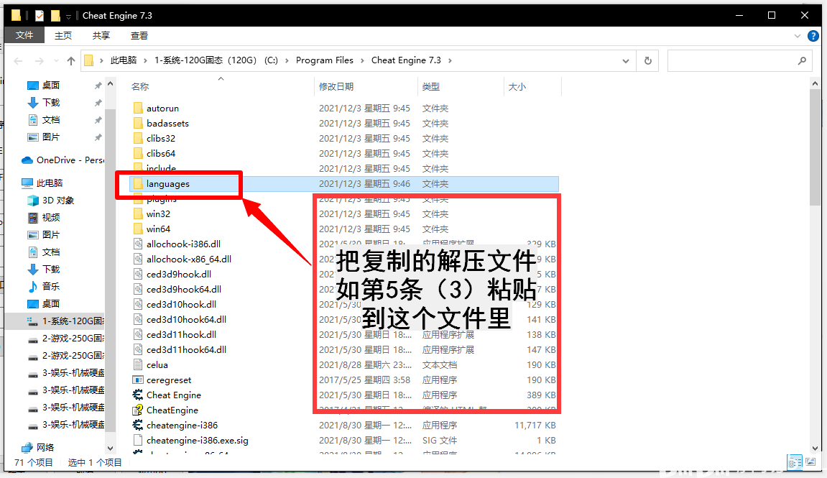
Task: Open the 主页 ribbon tab
Action: coord(63,35)
